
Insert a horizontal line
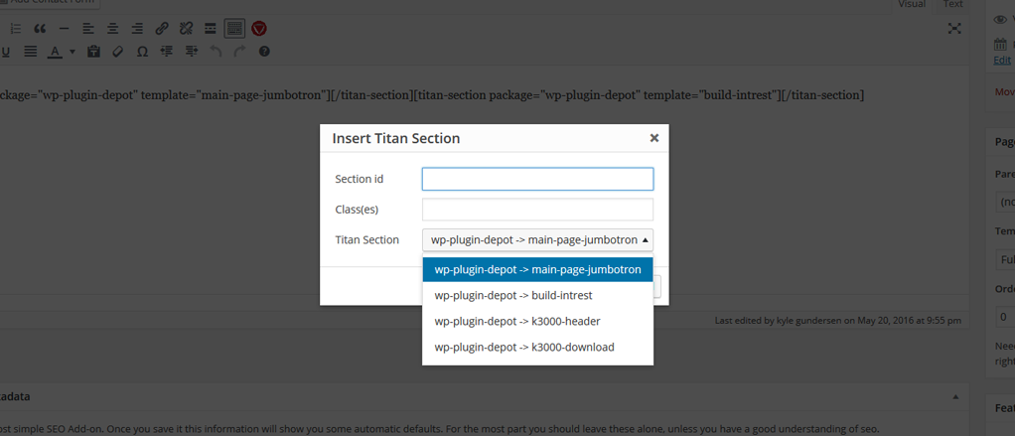click(x=64, y=29)
